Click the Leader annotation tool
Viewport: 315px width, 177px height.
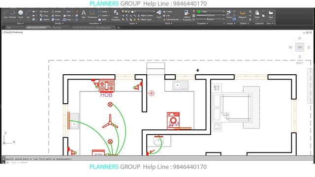coord(103,15)
